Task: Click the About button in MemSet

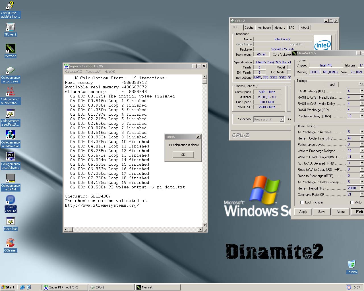Action: click(x=340, y=212)
